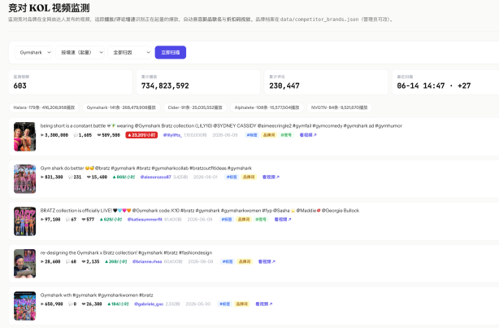Select the NVGTN 84条 brand chip
Image resolution: width=499 pixels, height=328 pixels.
pyautogui.click(x=339, y=107)
